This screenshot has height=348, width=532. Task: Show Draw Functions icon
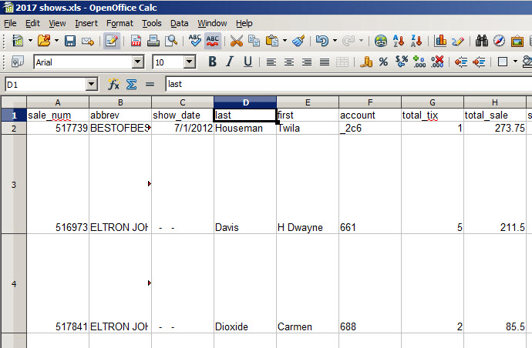coord(458,42)
